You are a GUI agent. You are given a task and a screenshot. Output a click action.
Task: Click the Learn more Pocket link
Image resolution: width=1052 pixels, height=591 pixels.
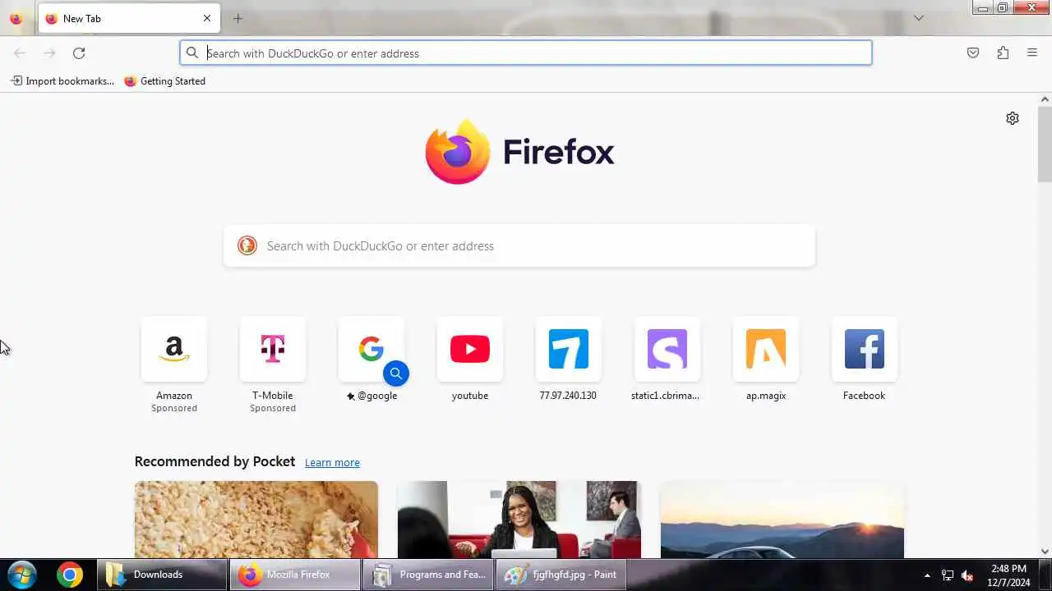point(332,463)
